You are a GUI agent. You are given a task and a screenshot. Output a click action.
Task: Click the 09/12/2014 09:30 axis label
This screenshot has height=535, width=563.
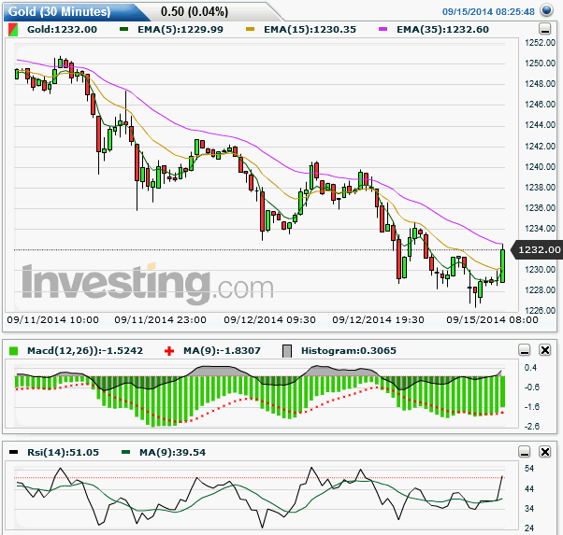click(269, 320)
